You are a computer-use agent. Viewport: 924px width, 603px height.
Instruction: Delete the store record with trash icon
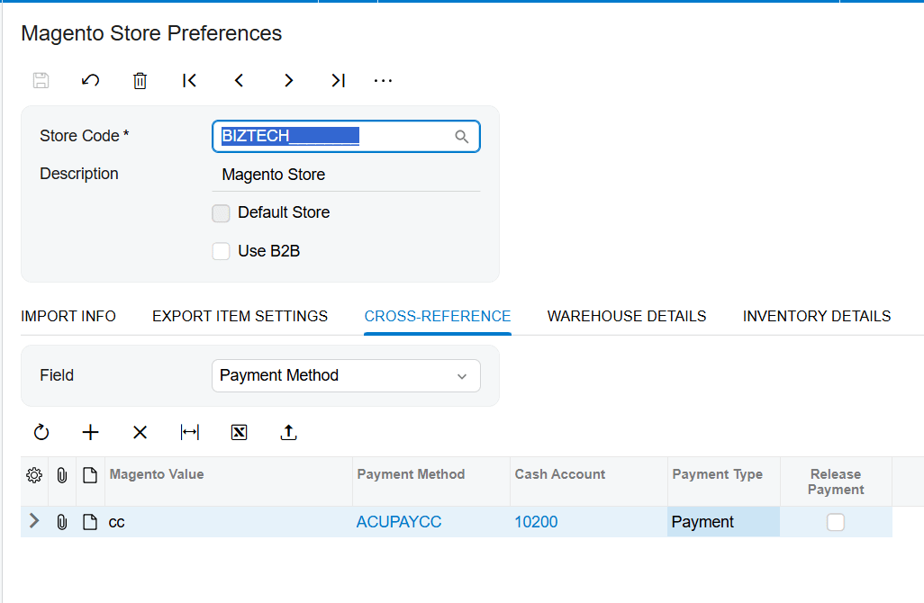click(x=140, y=80)
